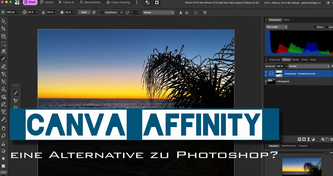Open the Farbe tab
333x176 pixels.
pos(286,20)
